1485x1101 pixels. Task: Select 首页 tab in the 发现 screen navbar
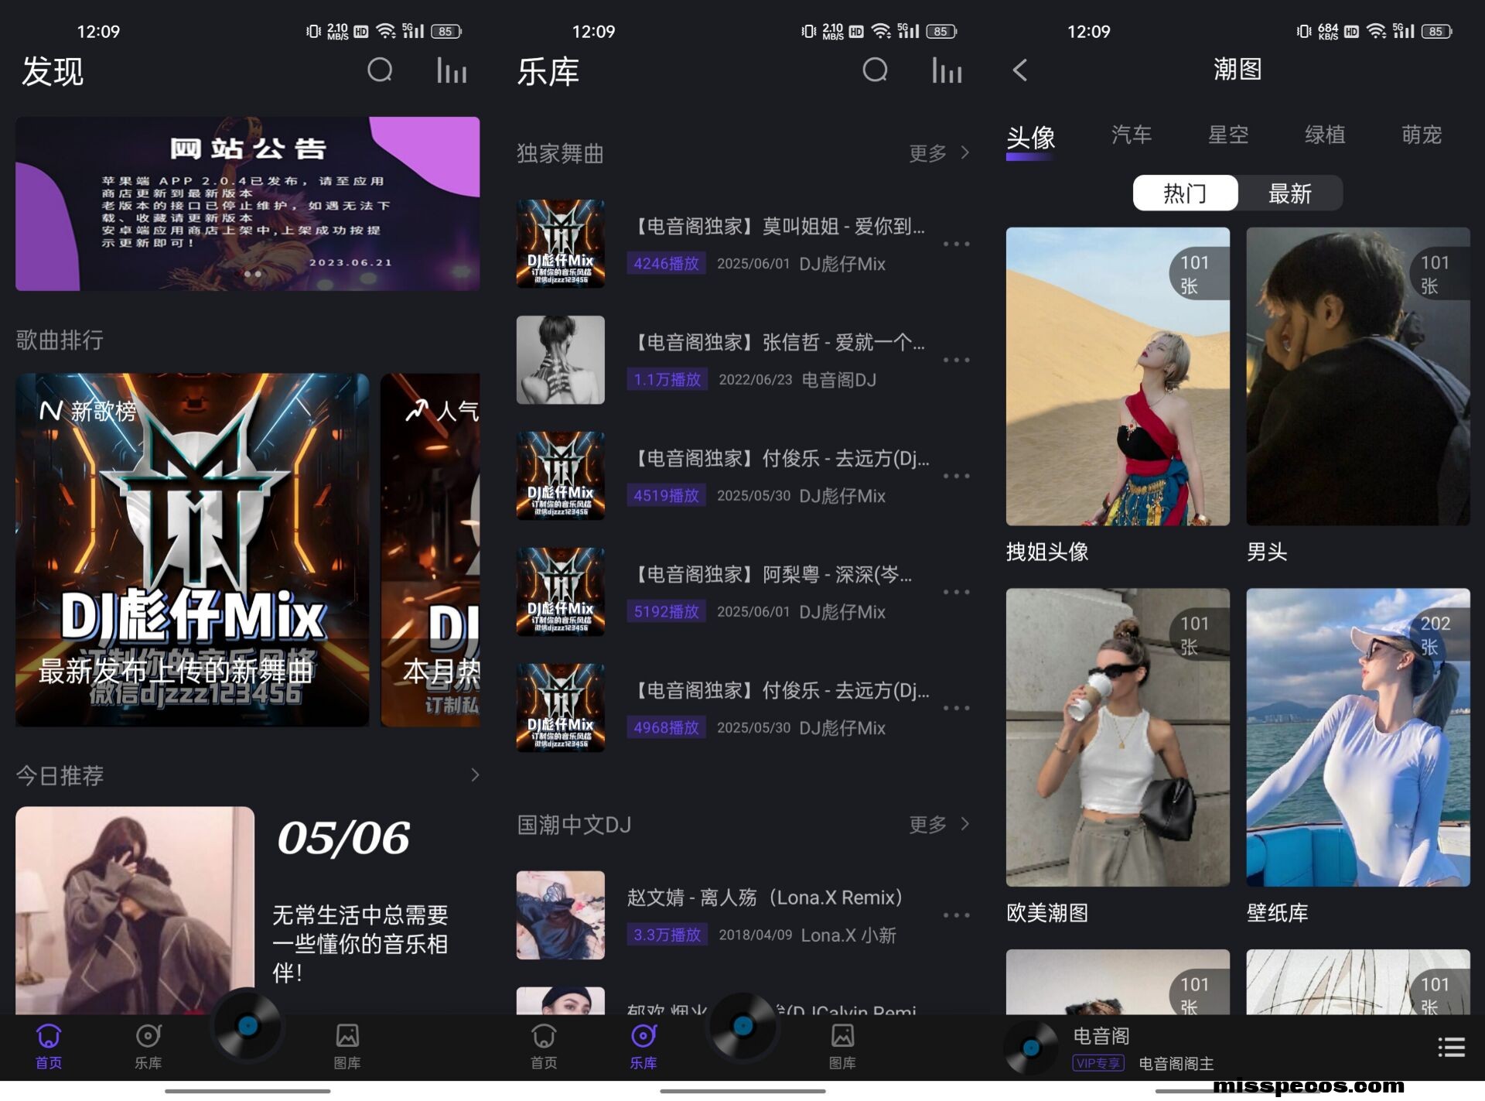coord(49,1046)
